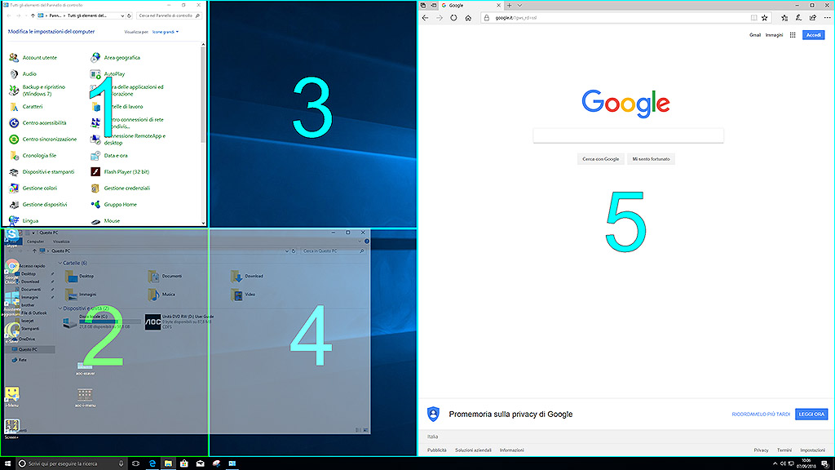Click the Cerca con Google button
Viewport: 835px width, 470px height.
600,159
